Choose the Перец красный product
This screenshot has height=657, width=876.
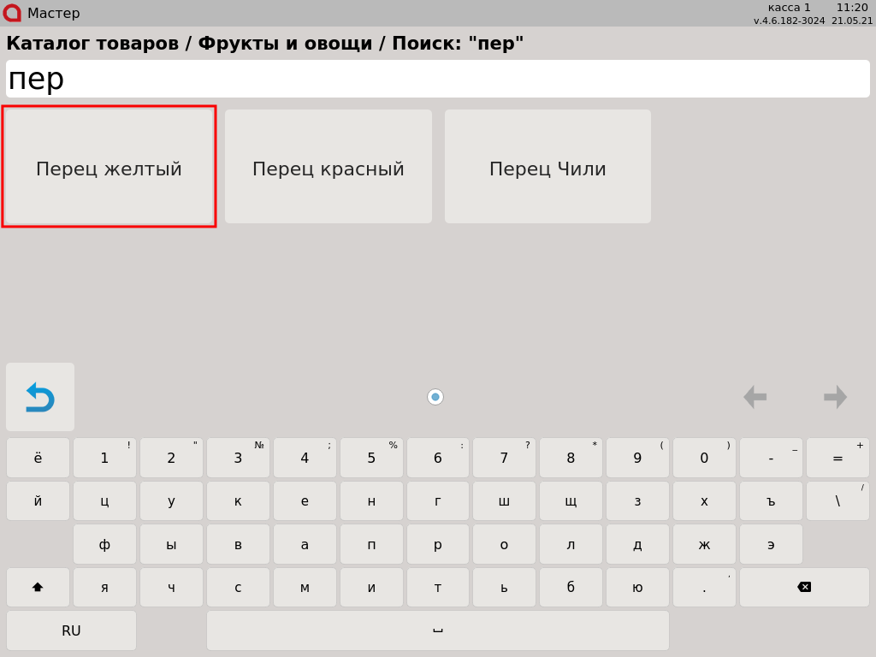[328, 167]
